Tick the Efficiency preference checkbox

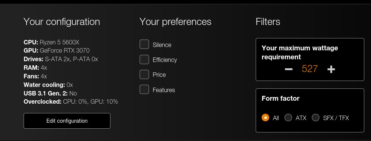tap(144, 59)
